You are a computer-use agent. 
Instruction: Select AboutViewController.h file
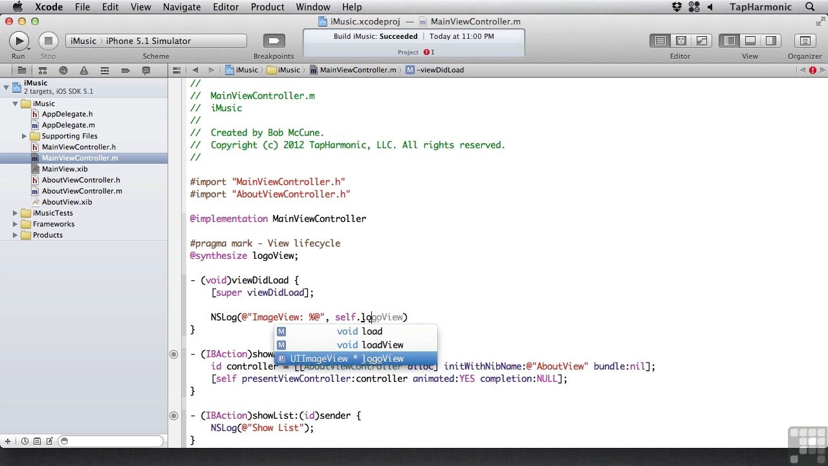(81, 180)
